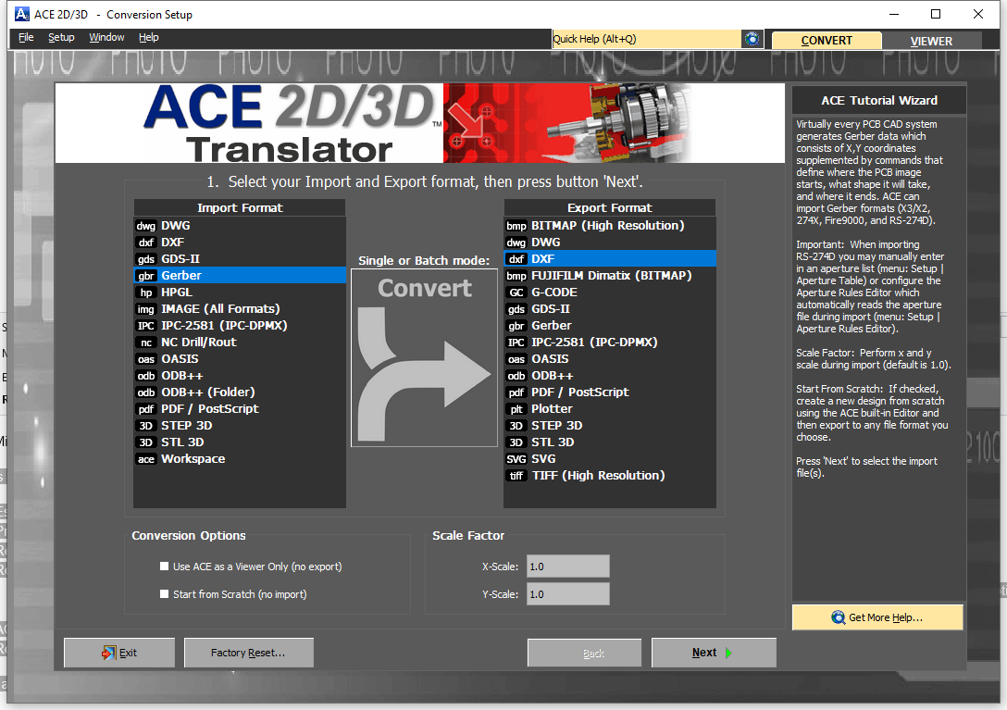1007x710 pixels.
Task: Click the dxf icon in Export Format
Action: click(x=516, y=259)
